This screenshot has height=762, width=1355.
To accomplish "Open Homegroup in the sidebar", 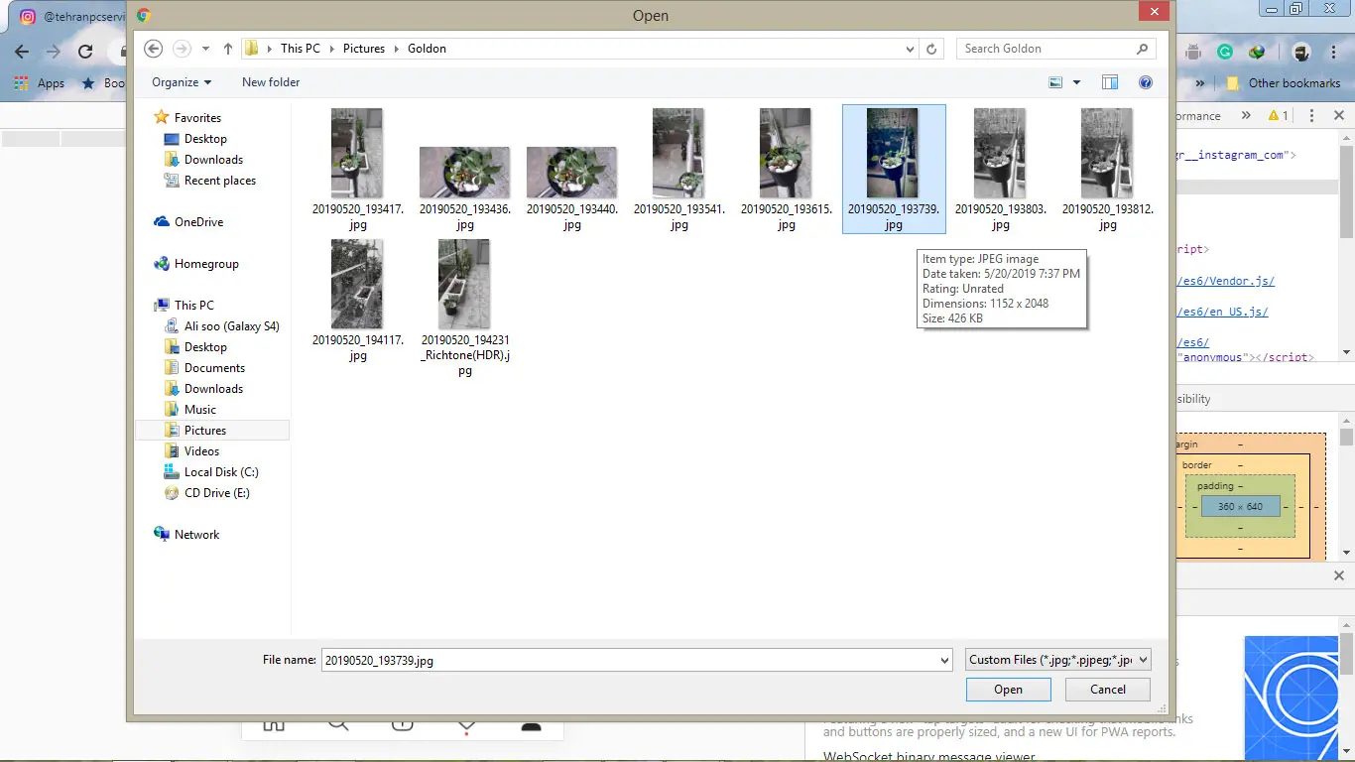I will point(205,264).
